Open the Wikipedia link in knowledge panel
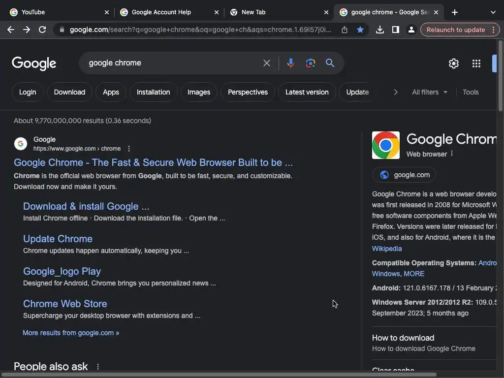The image size is (504, 378). click(x=387, y=249)
